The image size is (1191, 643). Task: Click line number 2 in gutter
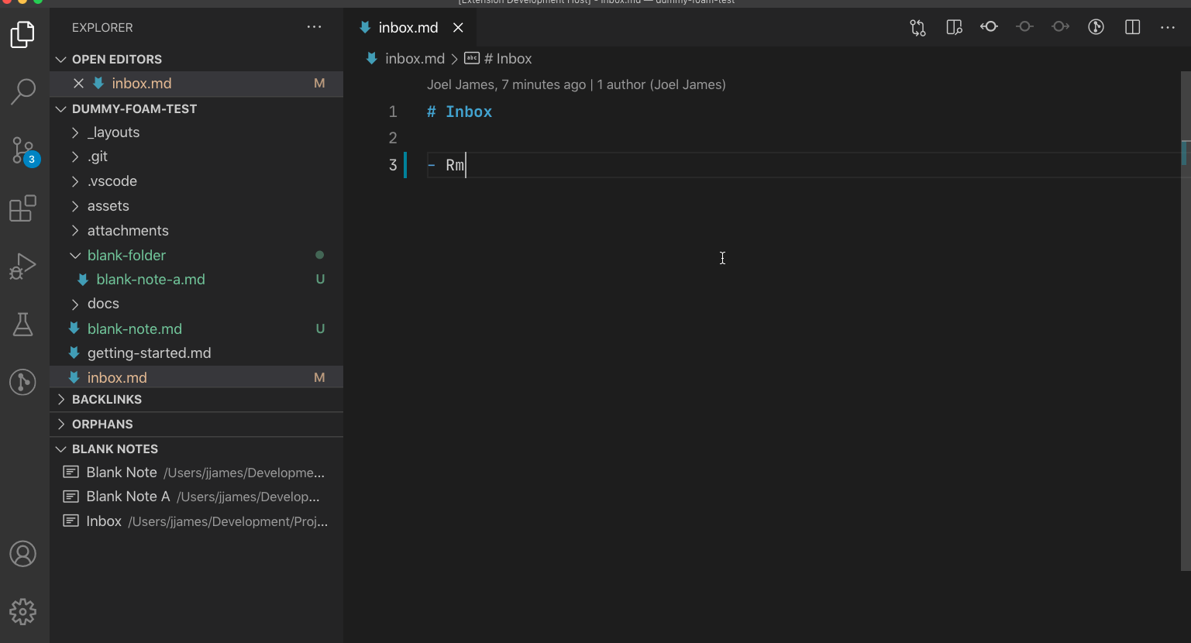pos(393,138)
